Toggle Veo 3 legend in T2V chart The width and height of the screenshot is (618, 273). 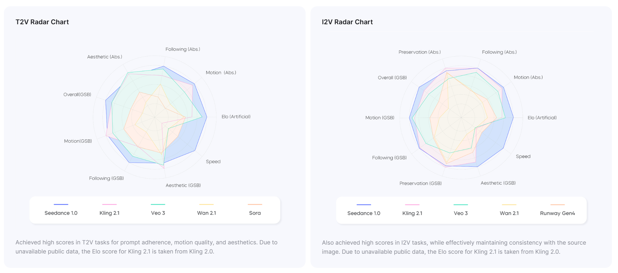(158, 209)
